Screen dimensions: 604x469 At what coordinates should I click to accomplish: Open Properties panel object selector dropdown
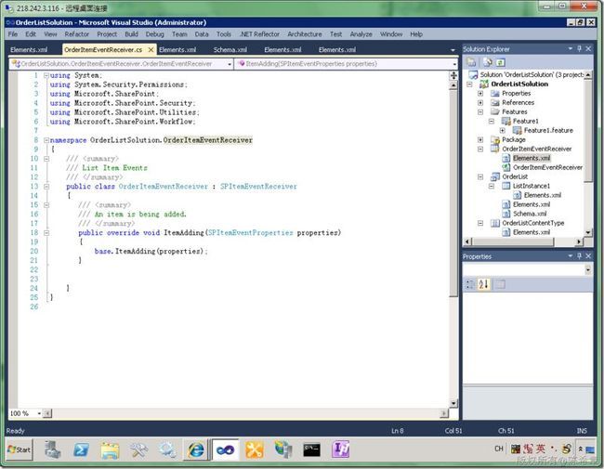coord(588,270)
